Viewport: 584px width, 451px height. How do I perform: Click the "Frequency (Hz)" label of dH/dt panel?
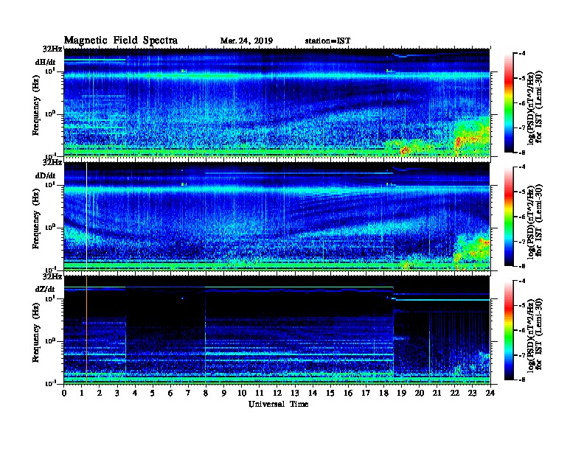[x=35, y=105]
